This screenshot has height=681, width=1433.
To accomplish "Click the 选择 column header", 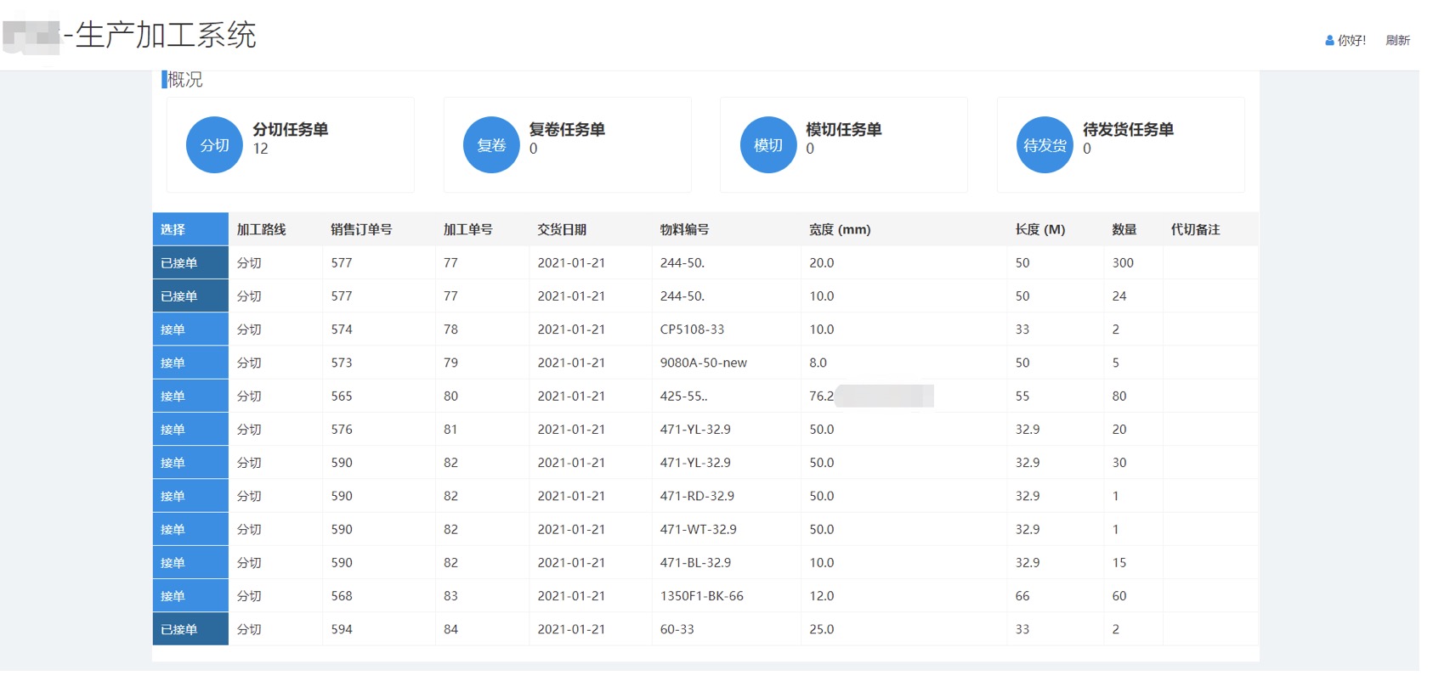I will [173, 229].
